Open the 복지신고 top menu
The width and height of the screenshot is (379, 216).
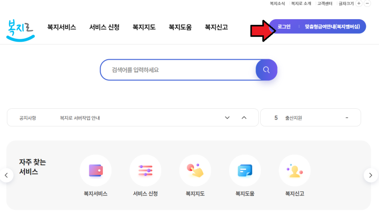point(216,27)
